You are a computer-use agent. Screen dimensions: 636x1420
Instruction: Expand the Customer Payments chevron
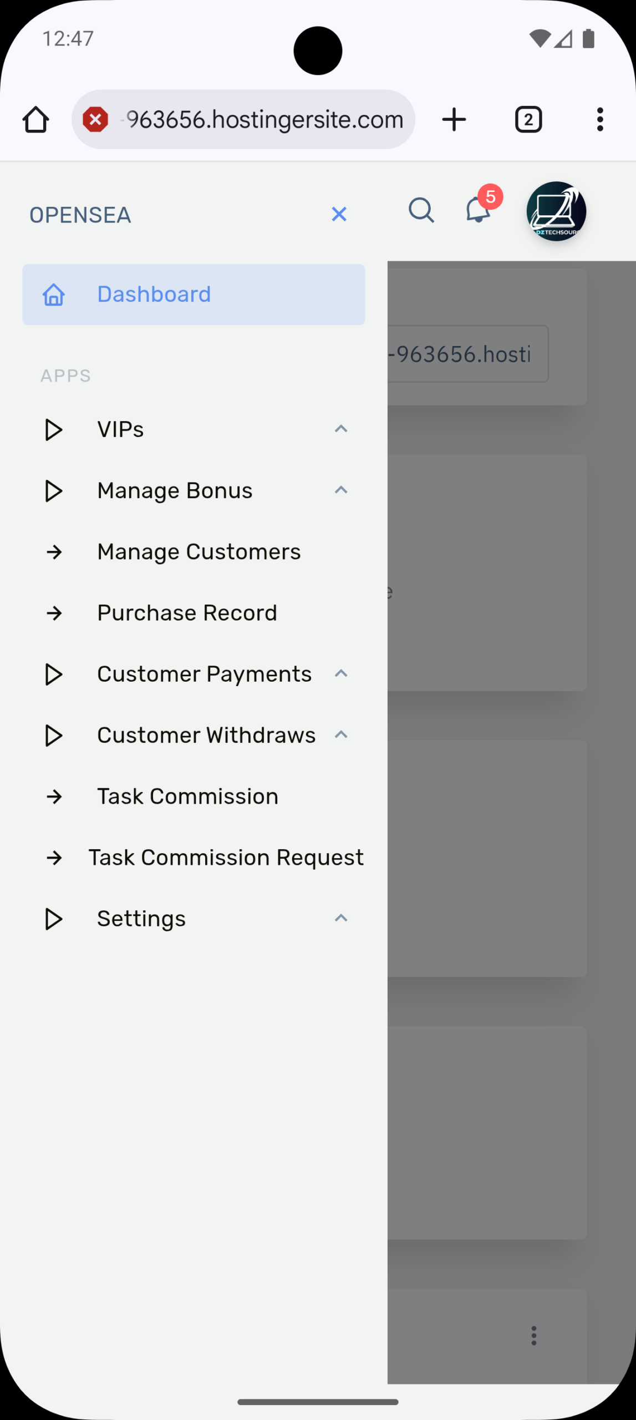pos(341,674)
